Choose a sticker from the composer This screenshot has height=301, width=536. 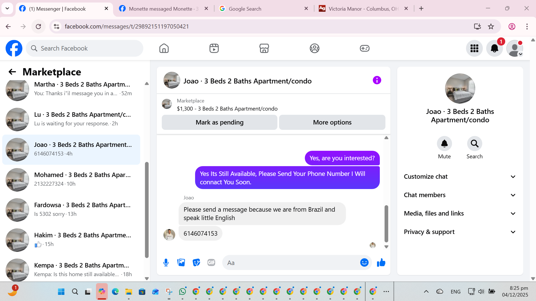(x=196, y=262)
